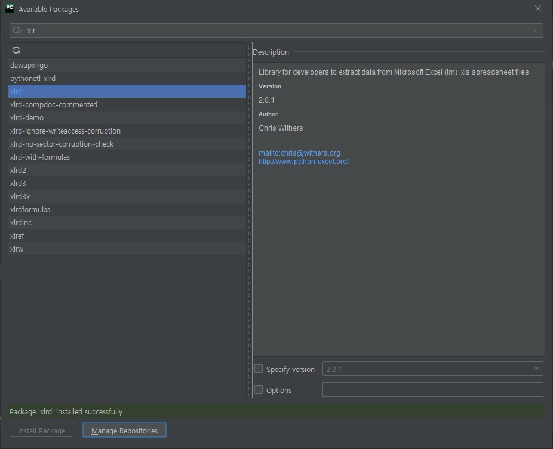Click the library description sentence
This screenshot has height=449, width=553.
point(394,72)
